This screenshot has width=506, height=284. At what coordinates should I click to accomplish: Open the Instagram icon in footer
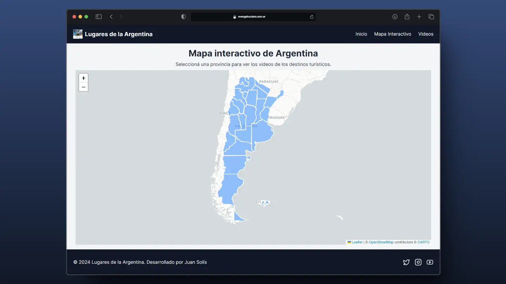click(x=418, y=262)
